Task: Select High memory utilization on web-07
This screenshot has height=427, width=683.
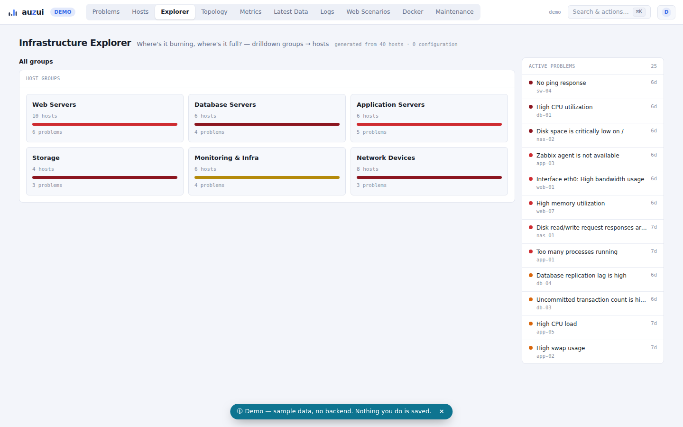Action: pos(593,207)
